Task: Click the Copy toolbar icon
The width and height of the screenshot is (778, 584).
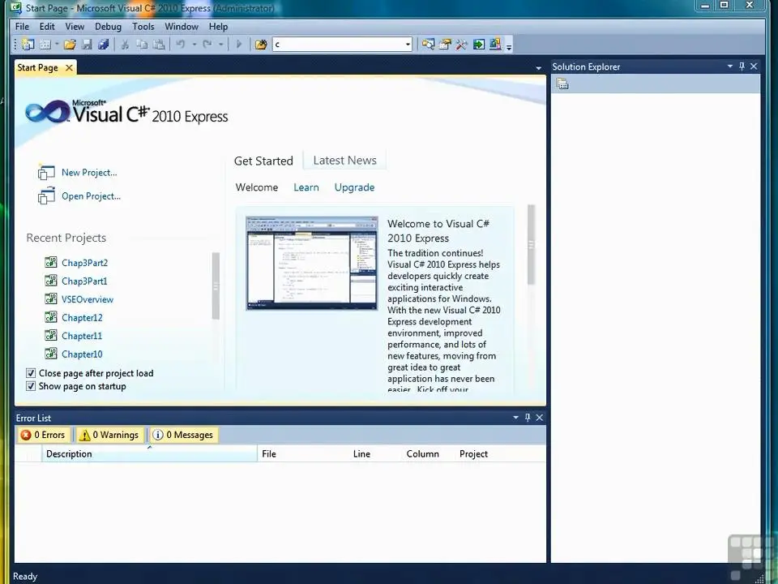Action: [142, 45]
